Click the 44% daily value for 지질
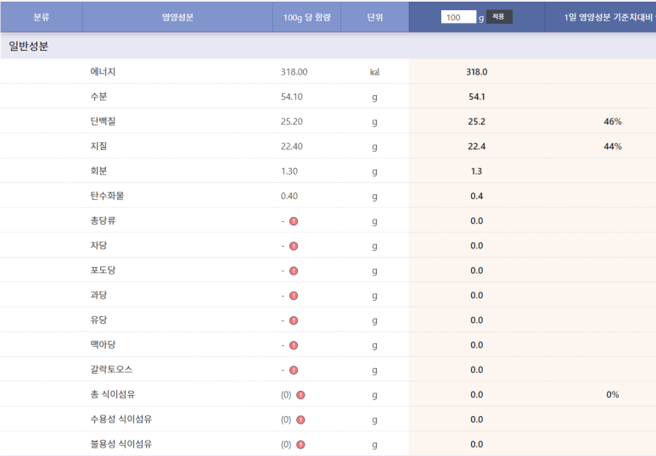 (613, 147)
